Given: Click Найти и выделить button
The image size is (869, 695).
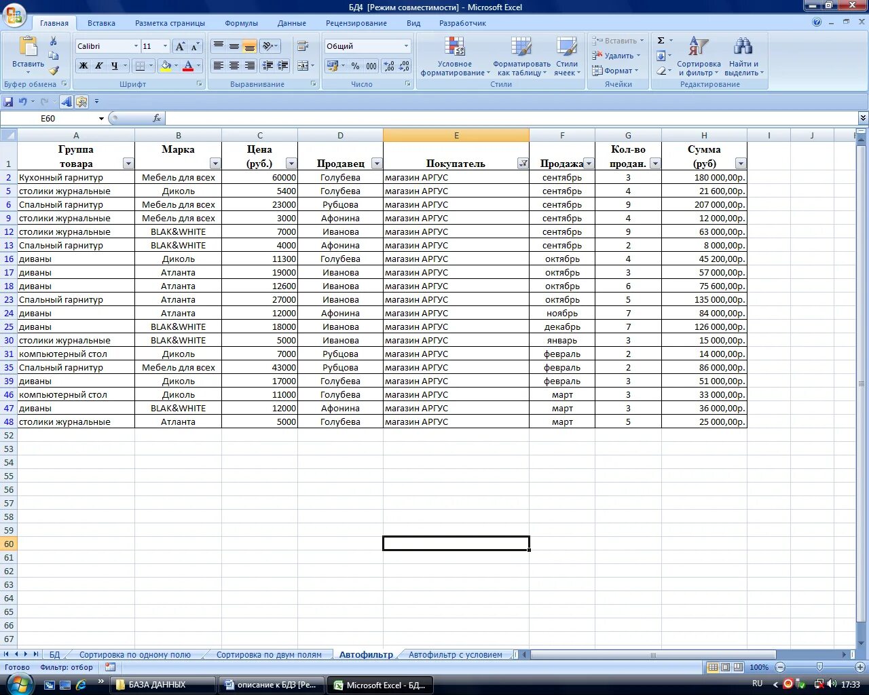Looking at the screenshot, I should click(743, 56).
